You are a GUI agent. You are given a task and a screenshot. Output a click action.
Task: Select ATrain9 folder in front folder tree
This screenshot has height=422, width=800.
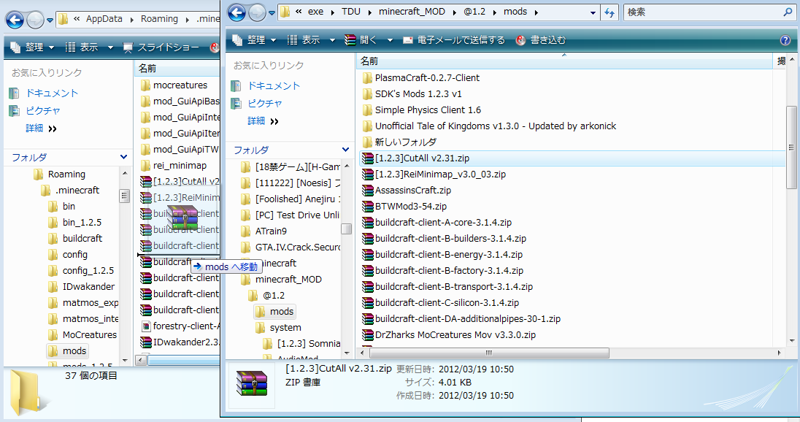pos(264,231)
